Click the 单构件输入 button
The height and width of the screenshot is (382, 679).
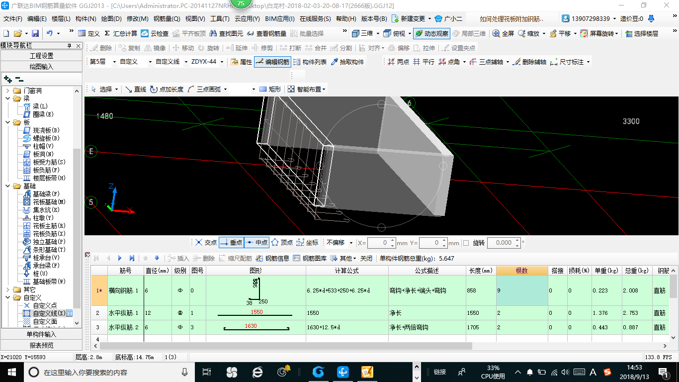[x=41, y=334]
